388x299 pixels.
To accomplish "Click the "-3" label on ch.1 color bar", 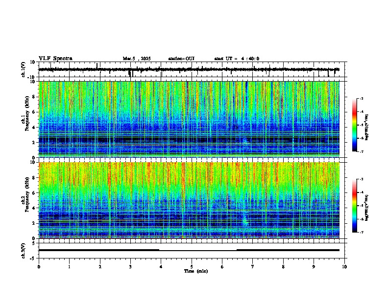I will tap(361, 98).
